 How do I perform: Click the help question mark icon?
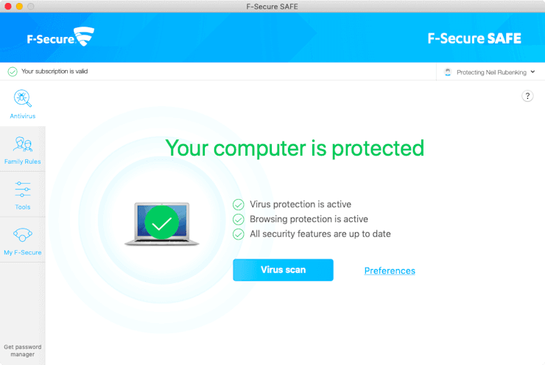[x=527, y=96]
